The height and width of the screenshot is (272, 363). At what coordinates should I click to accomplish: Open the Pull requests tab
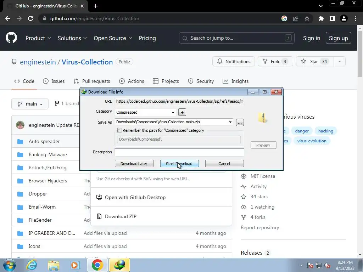(92, 81)
